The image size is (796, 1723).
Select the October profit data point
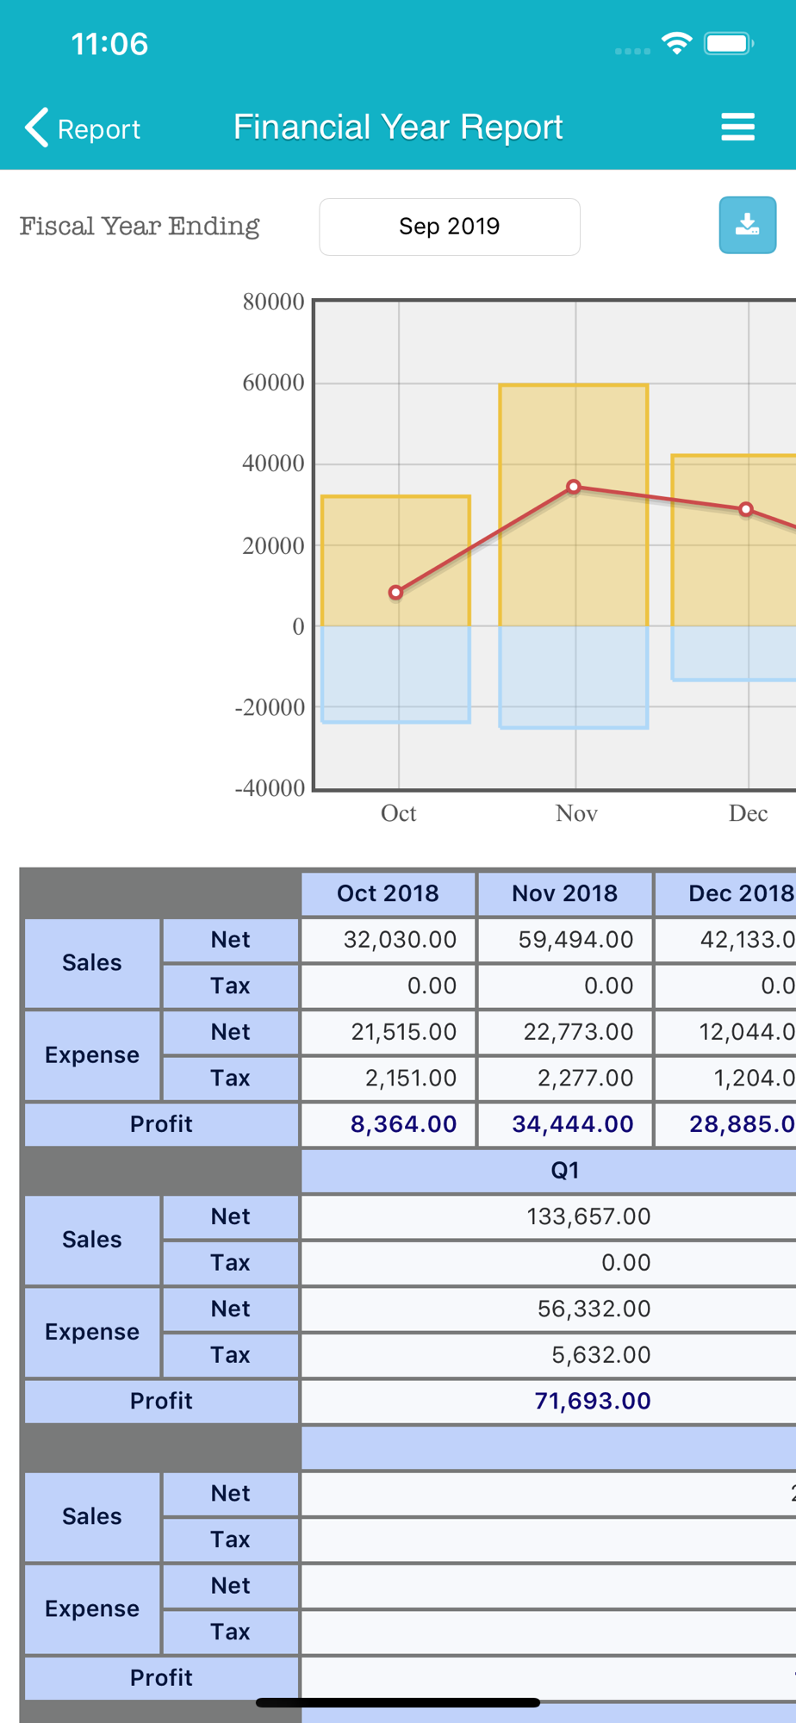(x=395, y=593)
